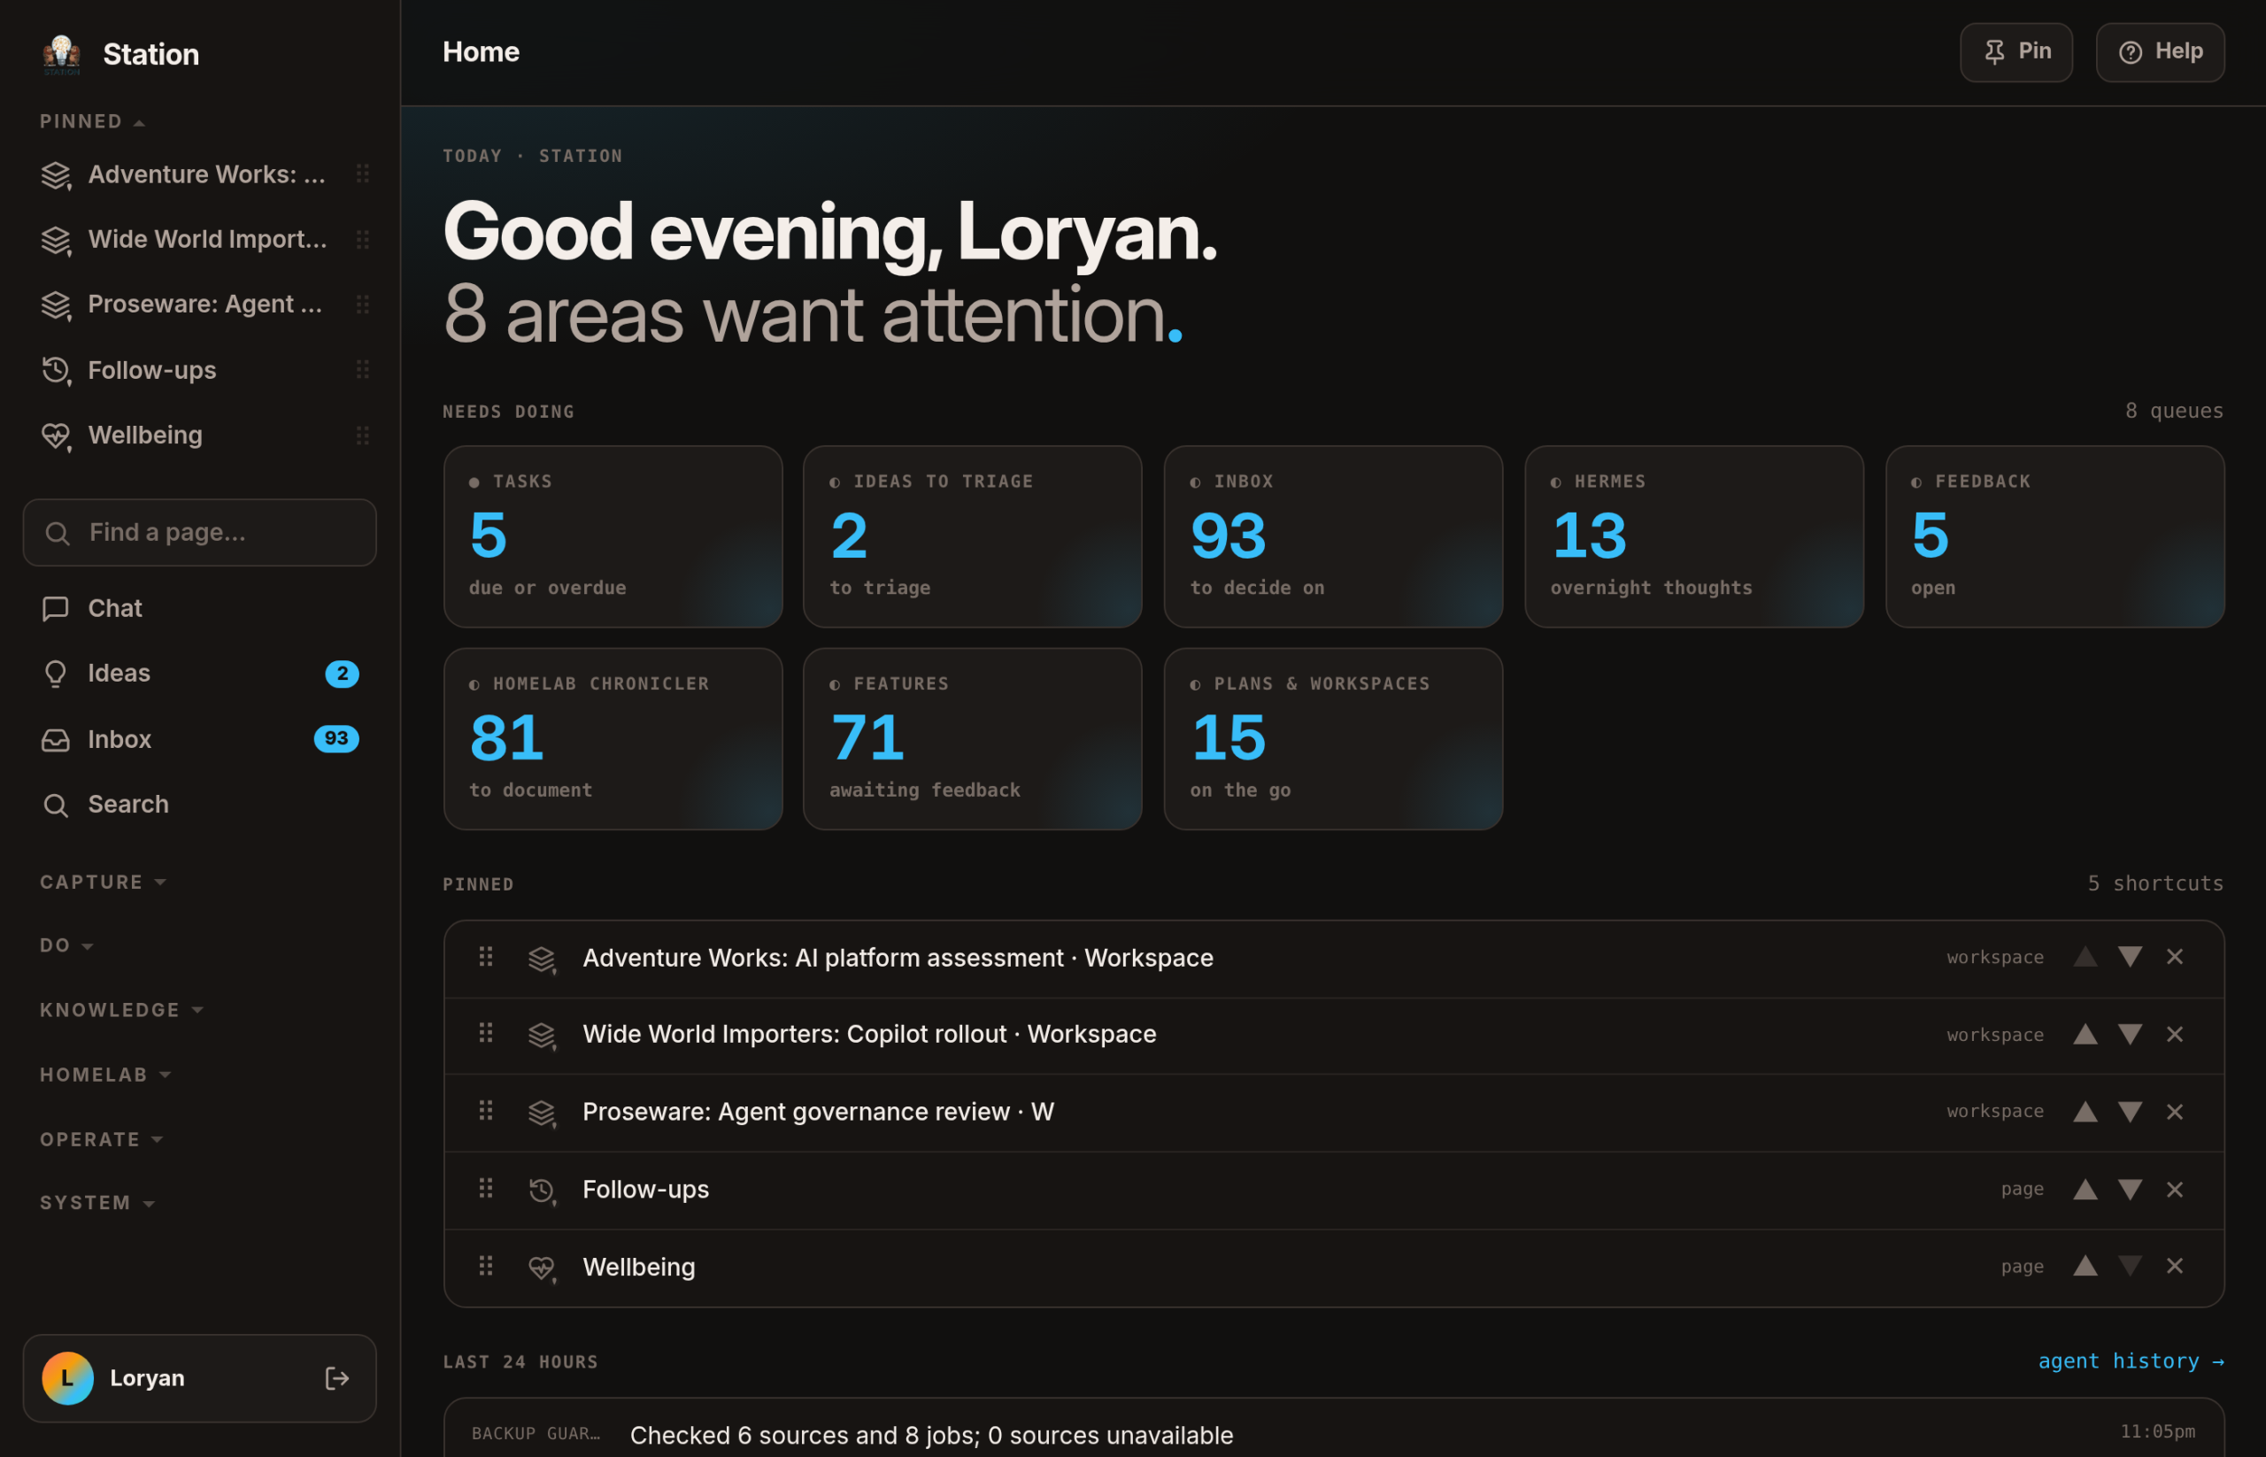Move Follow-ups pinned row up
The height and width of the screenshot is (1457, 2266).
tap(2085, 1190)
